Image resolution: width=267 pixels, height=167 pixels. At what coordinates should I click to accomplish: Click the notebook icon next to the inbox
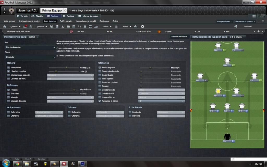pyautogui.click(x=31, y=27)
